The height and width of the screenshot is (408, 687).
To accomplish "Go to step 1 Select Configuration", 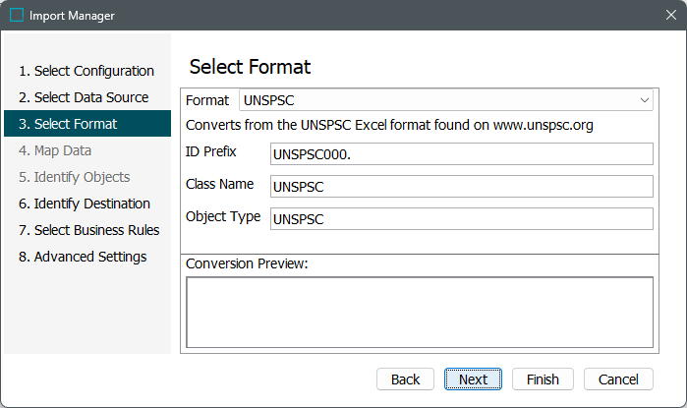I will (x=86, y=71).
